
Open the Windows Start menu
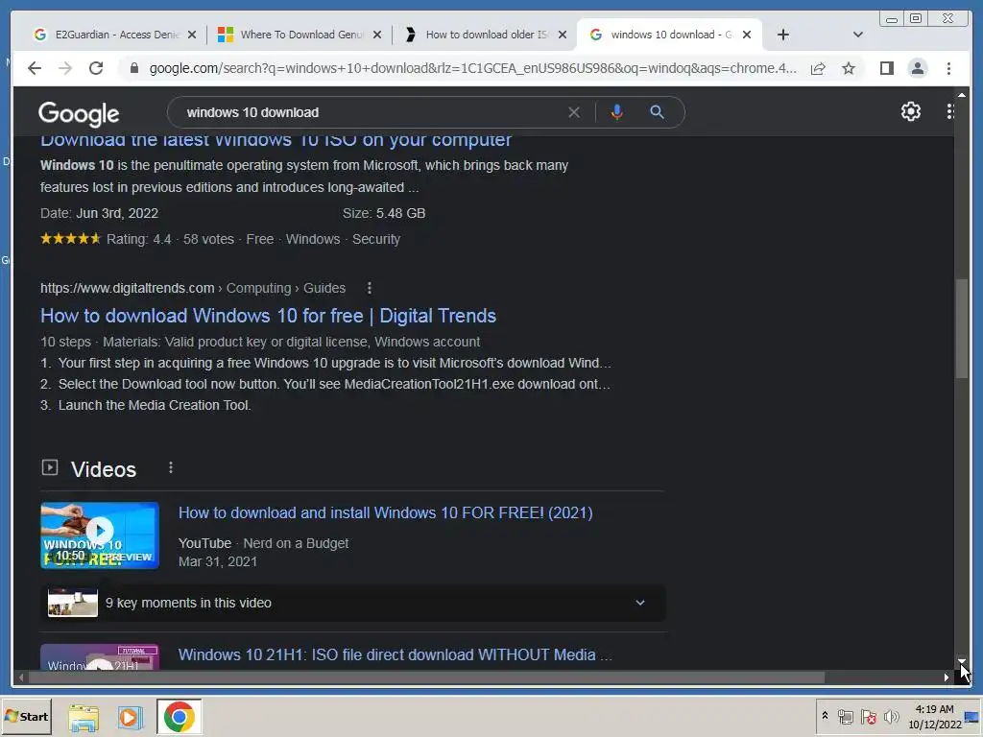pos(26,716)
